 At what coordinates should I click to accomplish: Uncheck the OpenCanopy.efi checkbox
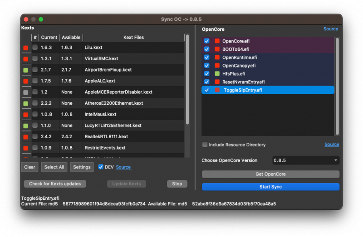pyautogui.click(x=207, y=66)
